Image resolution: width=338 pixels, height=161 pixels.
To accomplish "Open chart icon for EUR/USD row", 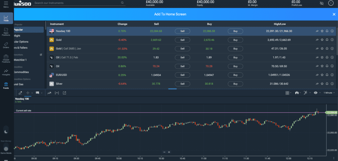I will pyautogui.click(x=317, y=75).
